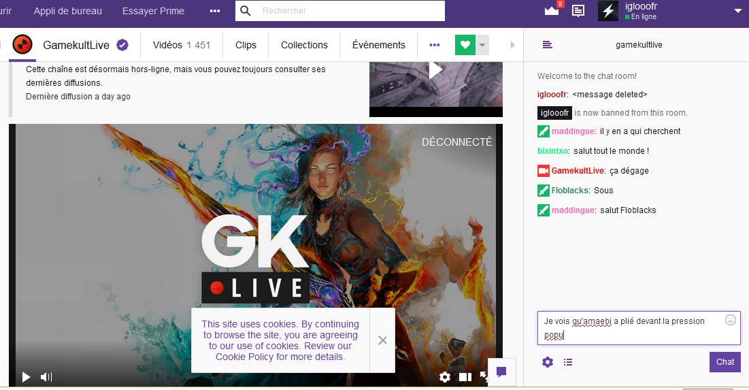749x390 pixels.
Task: Open whispers messages icon in top bar
Action: point(578,10)
